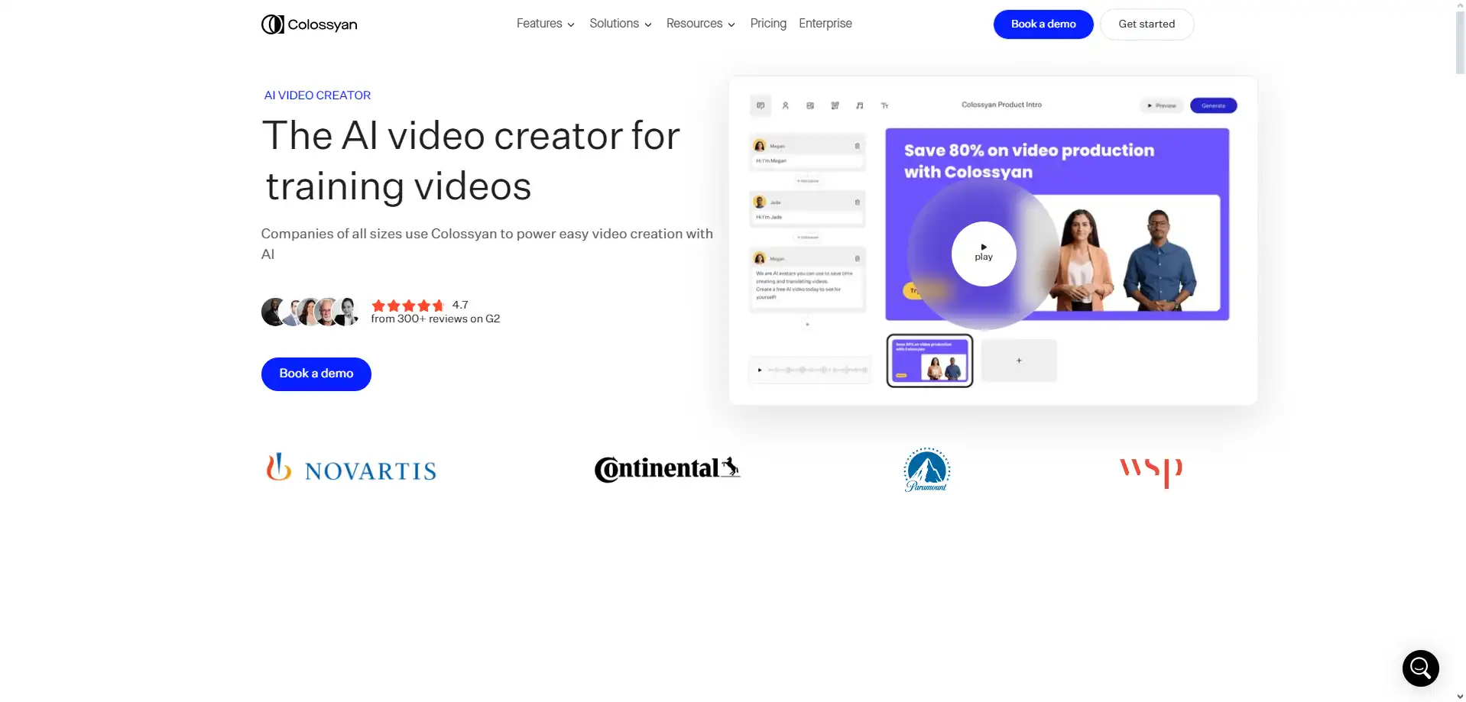
Task: Open the chat search widget
Action: point(1421,668)
